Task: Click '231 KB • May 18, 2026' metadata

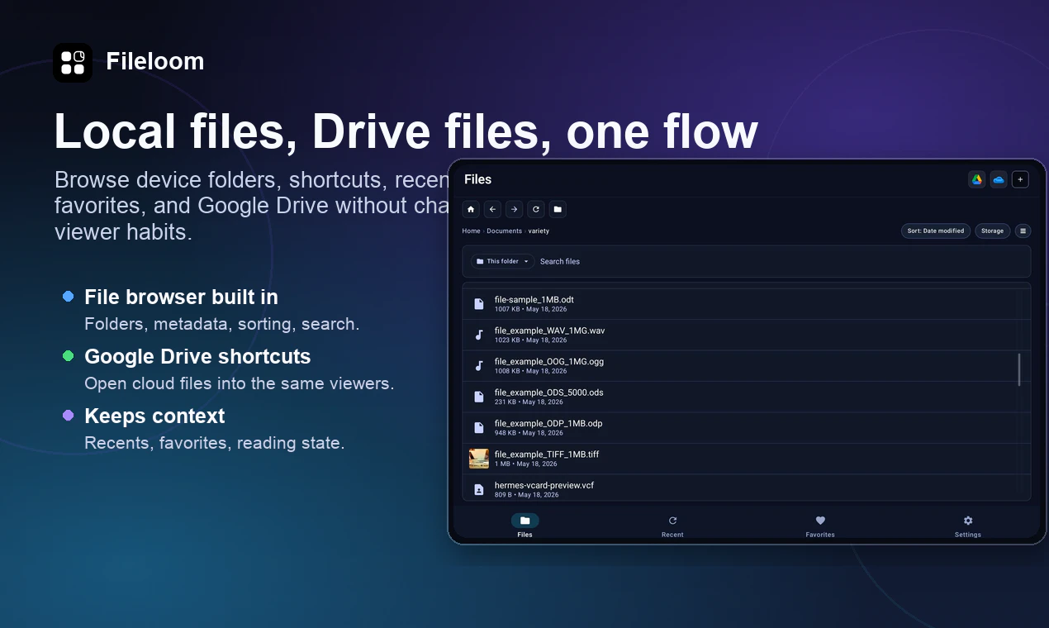Action: tap(529, 402)
